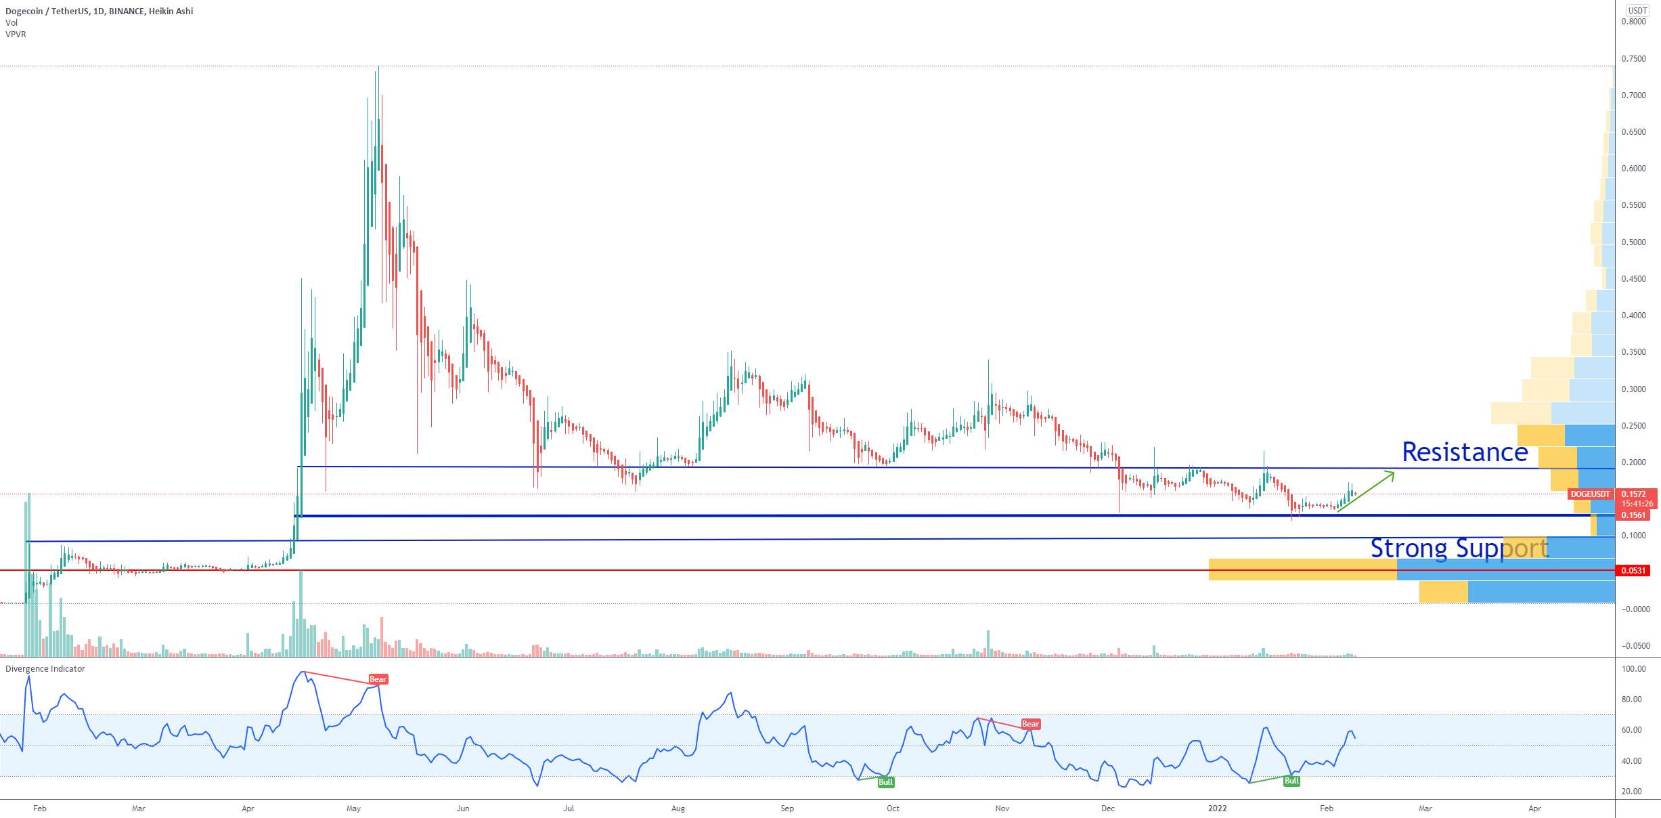The height and width of the screenshot is (818, 1661).
Task: Click the first Feb label before first Mar
Action: [40, 809]
